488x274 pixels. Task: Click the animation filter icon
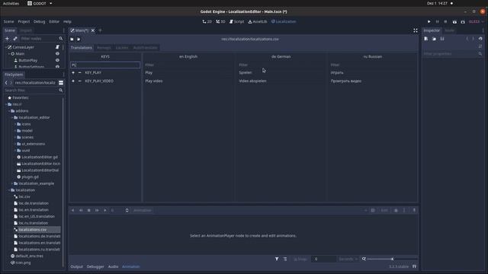277,259
